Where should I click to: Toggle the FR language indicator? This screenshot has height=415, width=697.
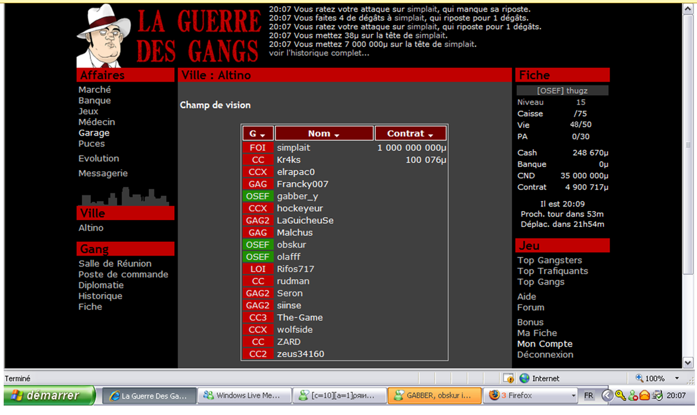589,395
